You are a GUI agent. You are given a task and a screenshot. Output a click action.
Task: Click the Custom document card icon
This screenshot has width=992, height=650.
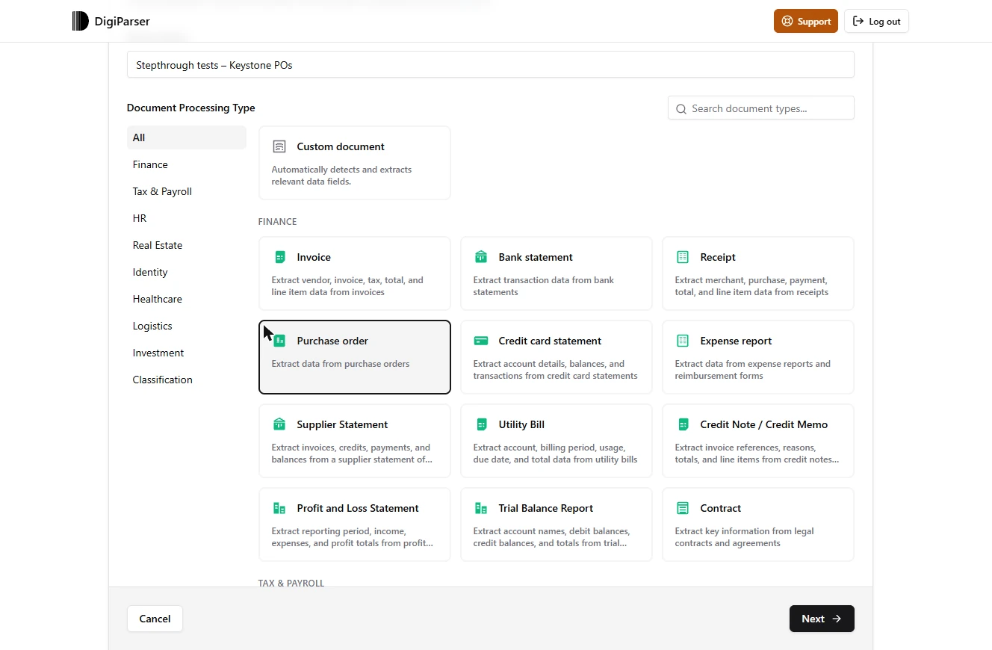tap(279, 146)
